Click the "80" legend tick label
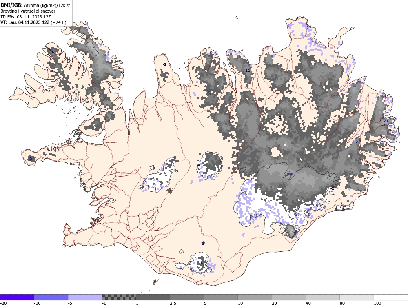Viewport: 408px width, 306px height. [342, 303]
